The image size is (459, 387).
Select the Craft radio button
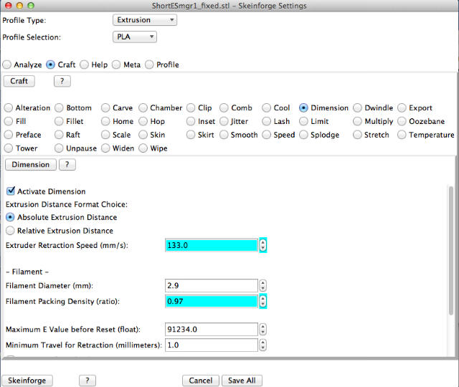point(50,64)
